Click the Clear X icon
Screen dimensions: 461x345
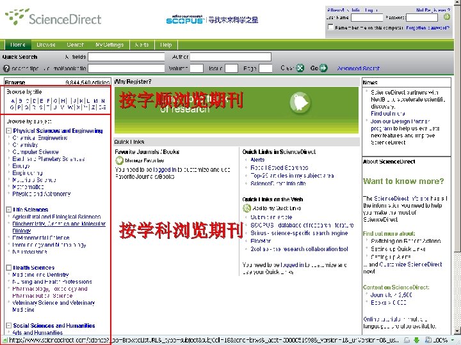pos(300,68)
